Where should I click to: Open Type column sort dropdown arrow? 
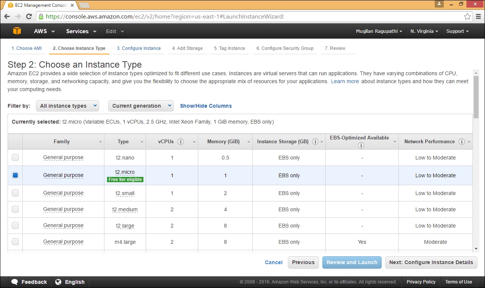click(142, 142)
